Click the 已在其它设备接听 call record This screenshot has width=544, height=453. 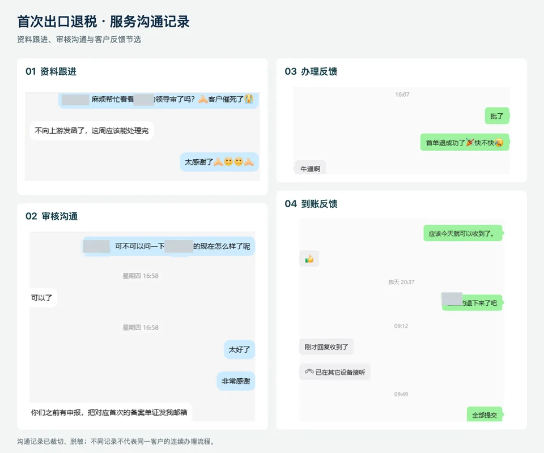pos(335,372)
